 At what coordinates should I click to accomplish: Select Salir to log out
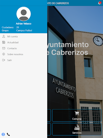24,60
